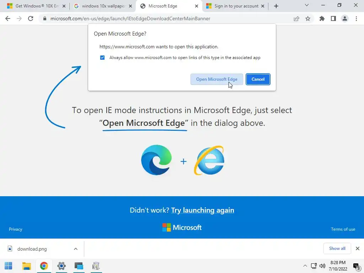364x273 pixels.
Task: Bookmark this page with the star icon
Action: pyautogui.click(x=308, y=18)
